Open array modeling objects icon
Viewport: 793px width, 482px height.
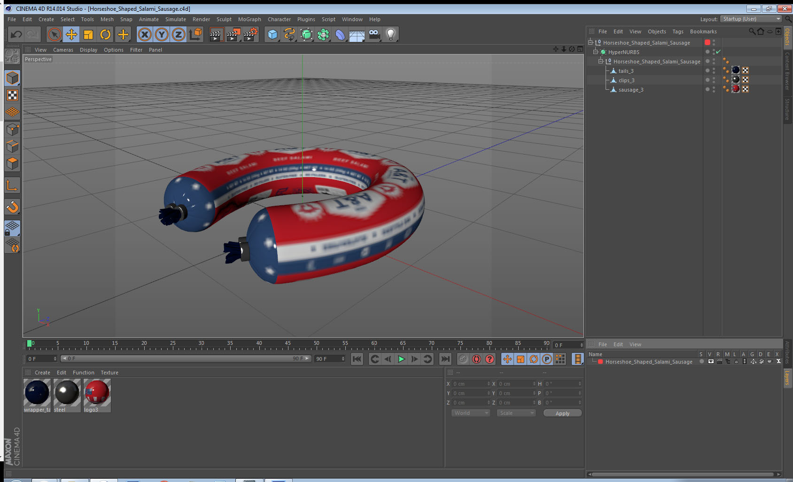coord(323,34)
